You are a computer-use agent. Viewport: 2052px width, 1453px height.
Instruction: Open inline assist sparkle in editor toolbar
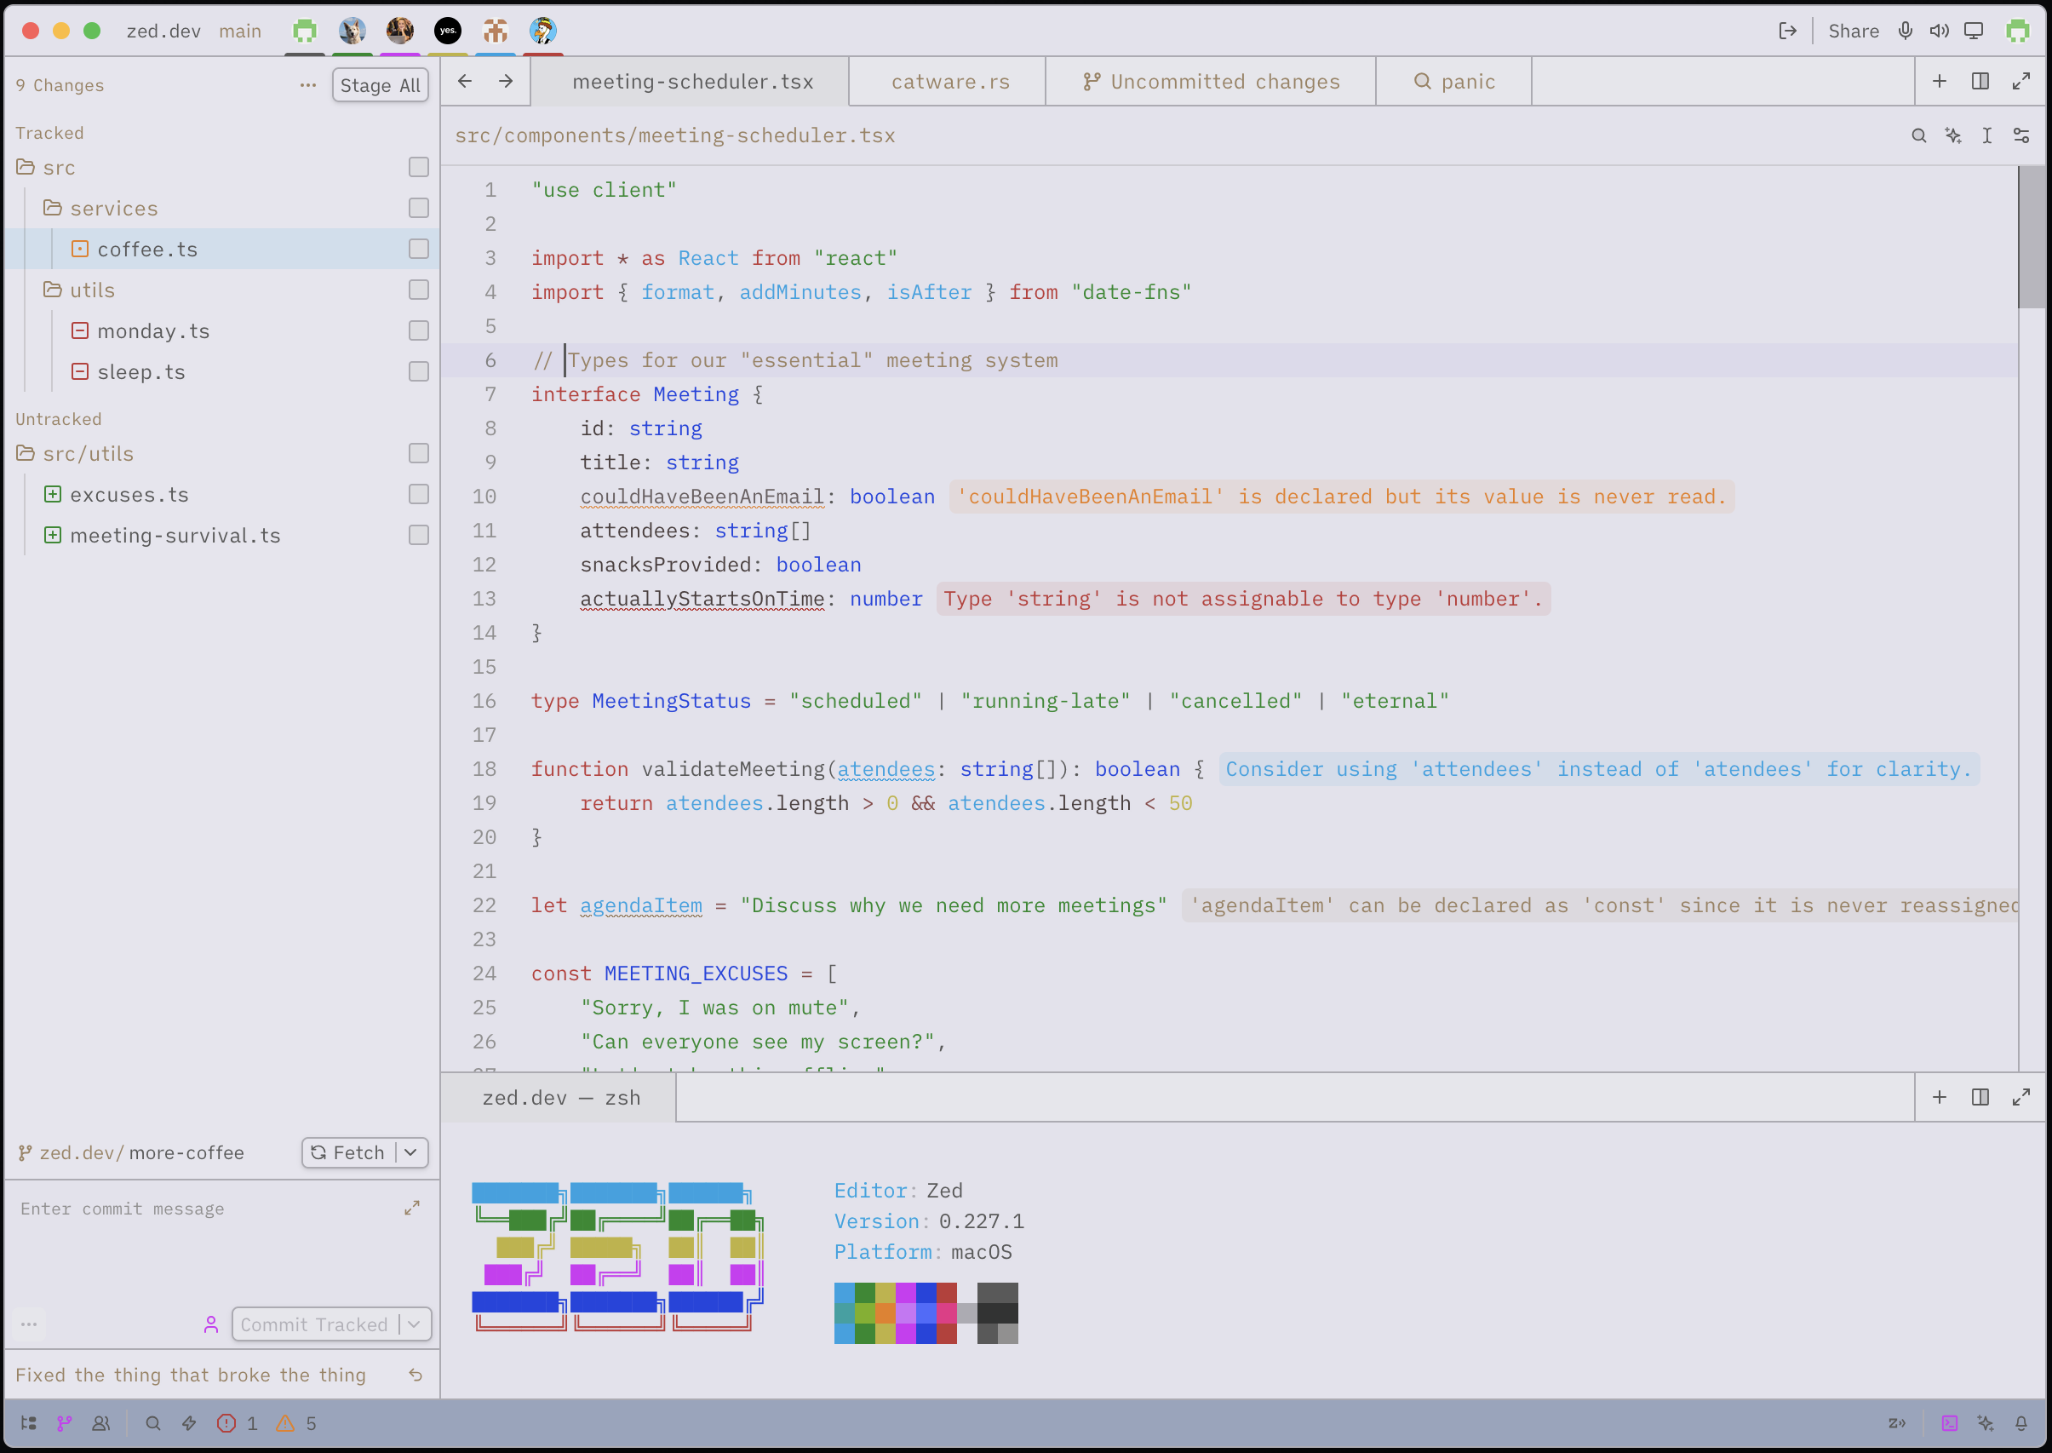1952,135
